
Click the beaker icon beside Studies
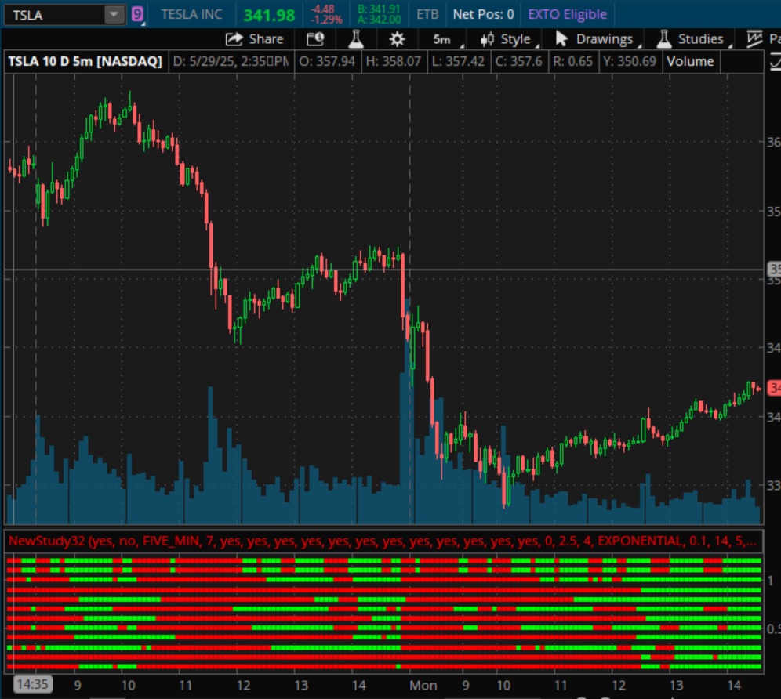(665, 39)
